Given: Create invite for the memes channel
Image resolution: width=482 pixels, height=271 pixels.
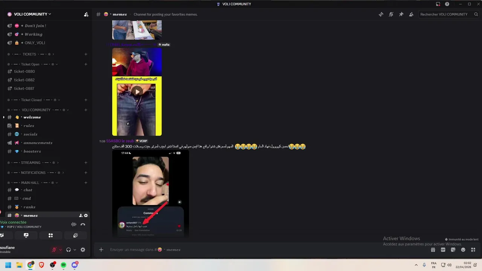Looking at the screenshot, I should point(81,216).
